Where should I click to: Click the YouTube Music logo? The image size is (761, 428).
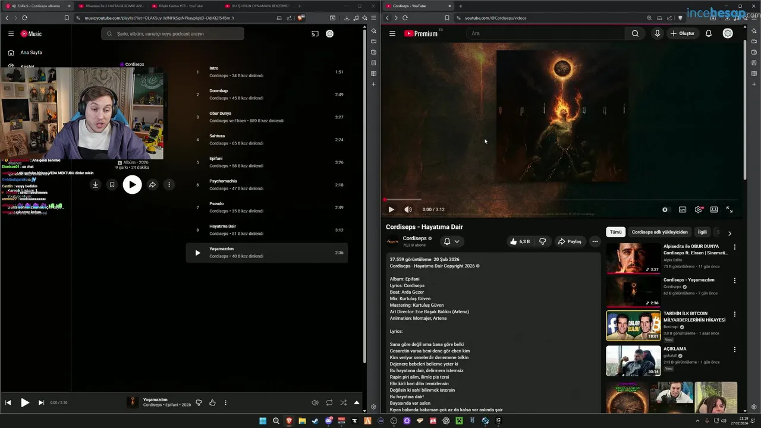[31, 34]
